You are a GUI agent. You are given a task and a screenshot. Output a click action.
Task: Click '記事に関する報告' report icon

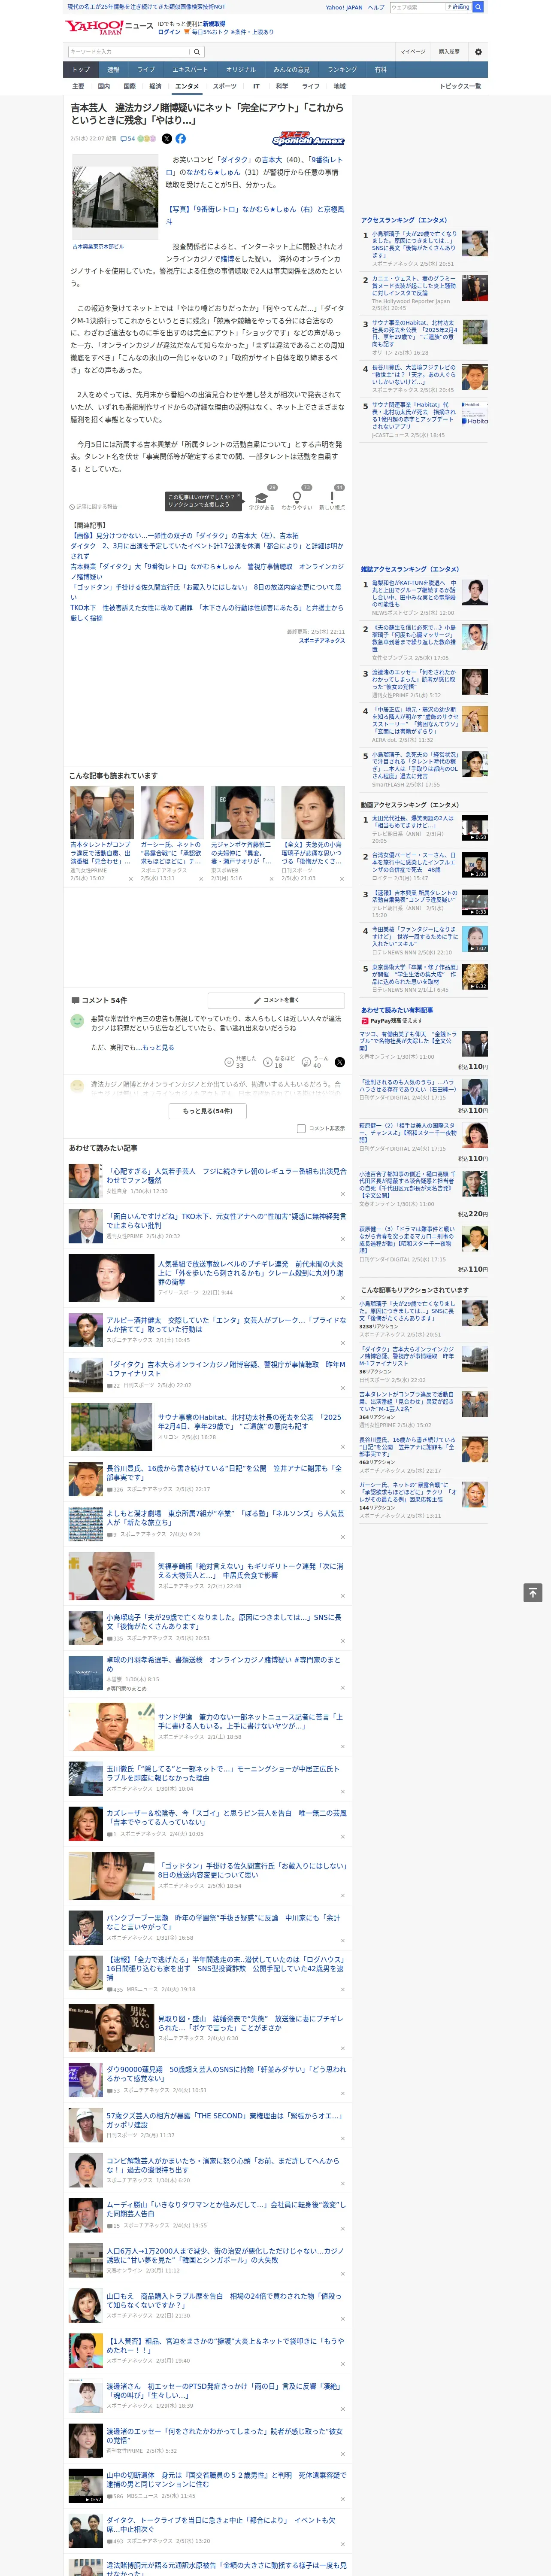[x=93, y=507]
